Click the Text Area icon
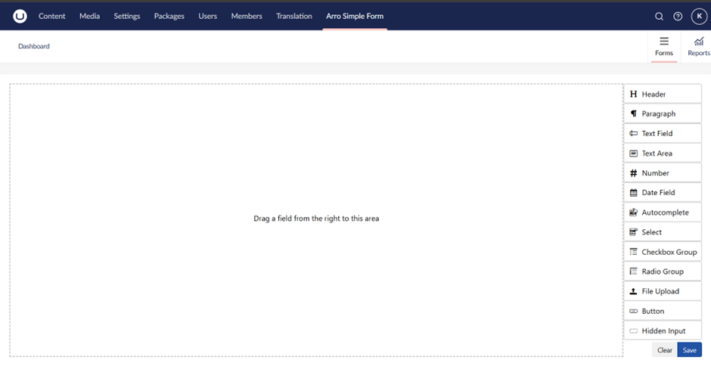711x372 pixels. (x=633, y=153)
